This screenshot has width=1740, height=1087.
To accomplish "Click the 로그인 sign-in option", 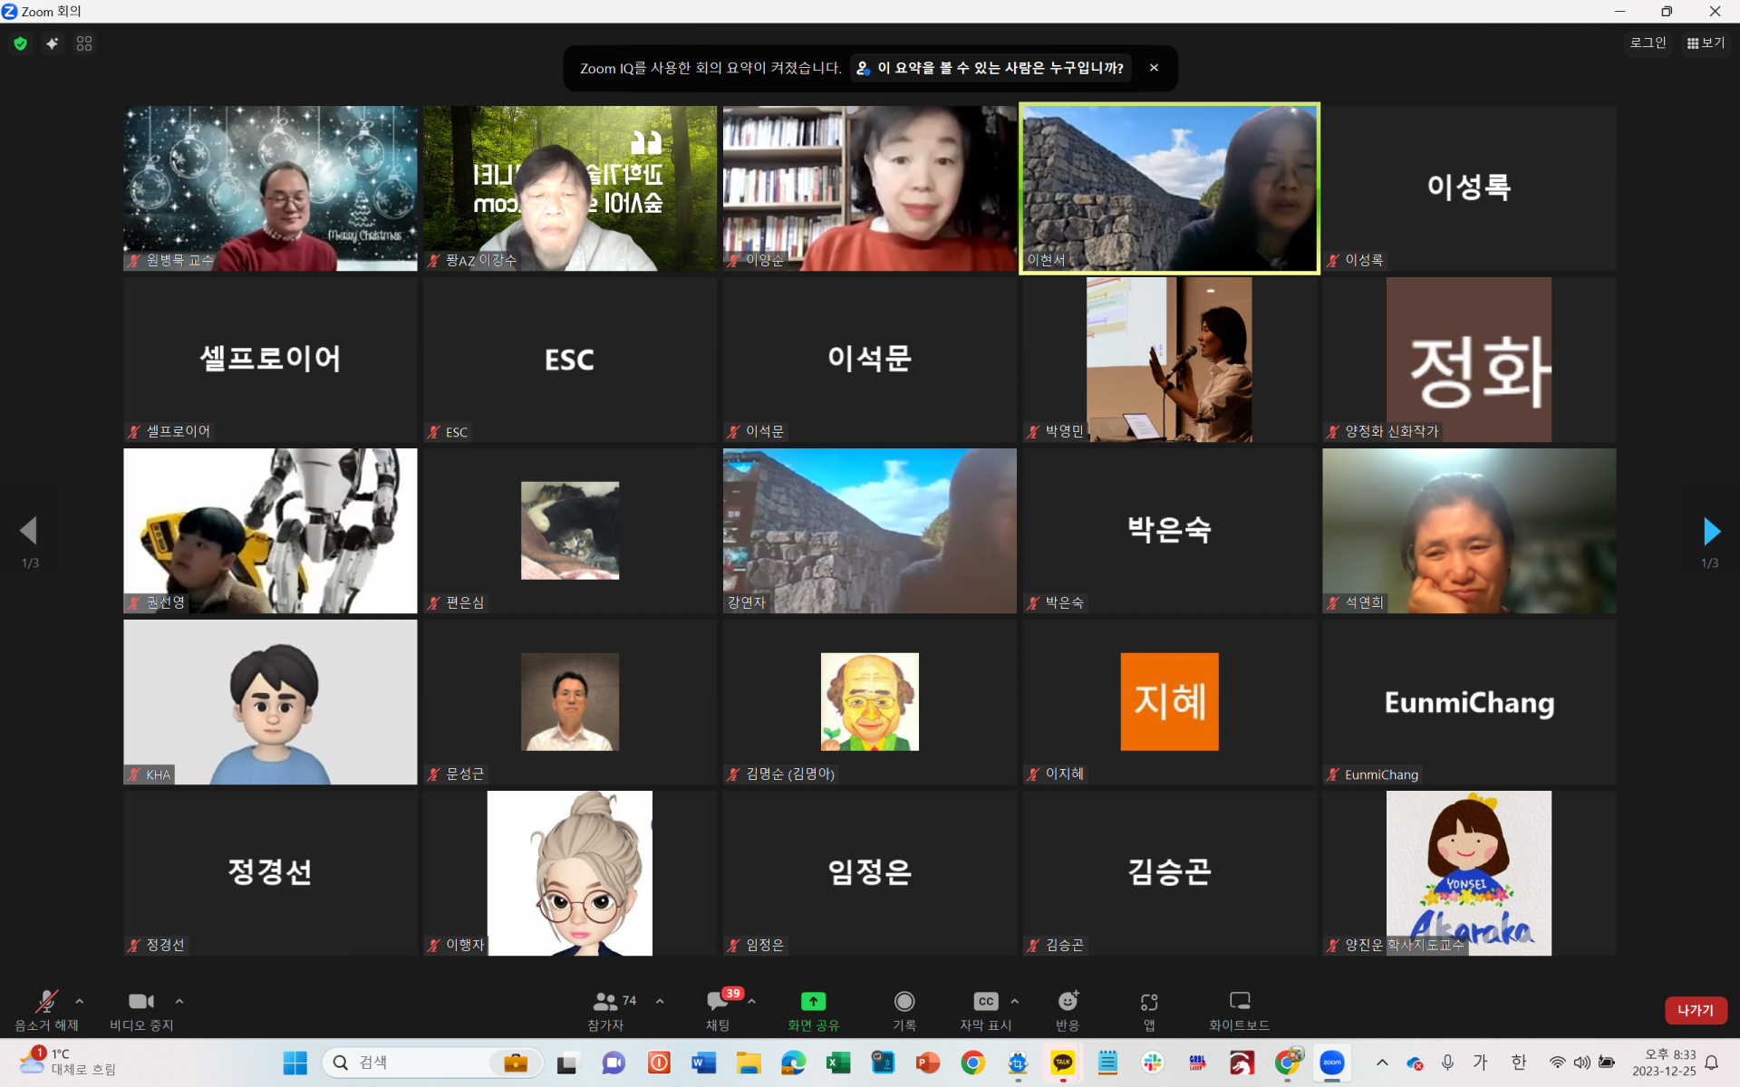I will coord(1648,43).
